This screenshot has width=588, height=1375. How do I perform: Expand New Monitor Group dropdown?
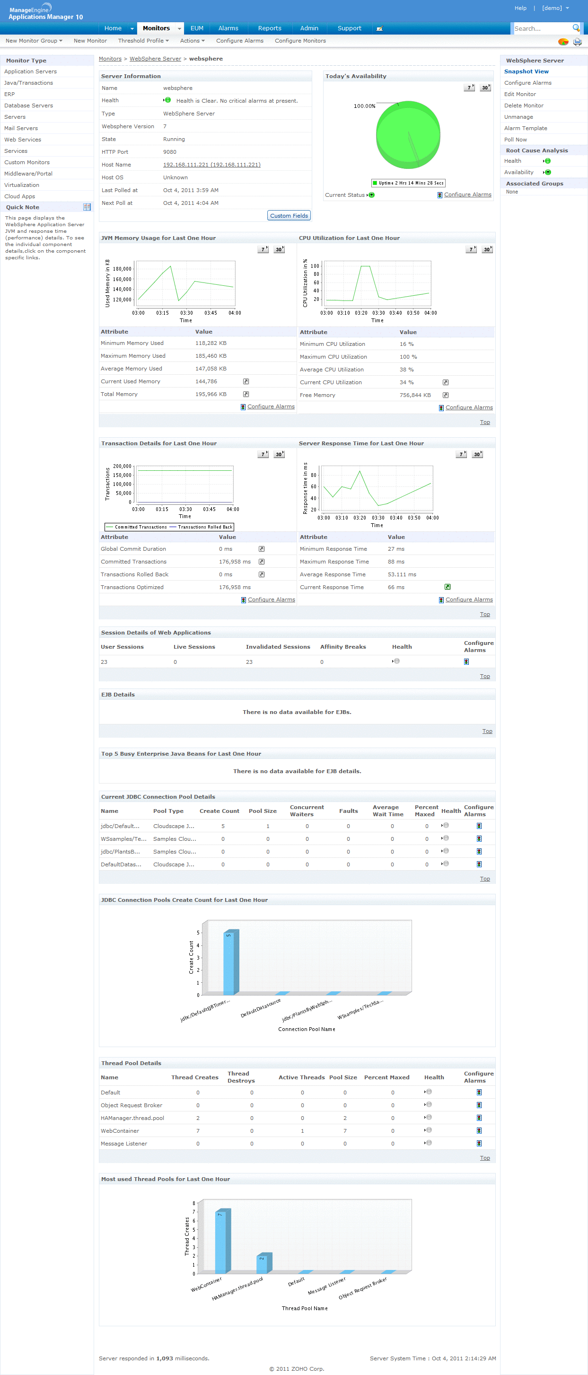pyautogui.click(x=34, y=41)
